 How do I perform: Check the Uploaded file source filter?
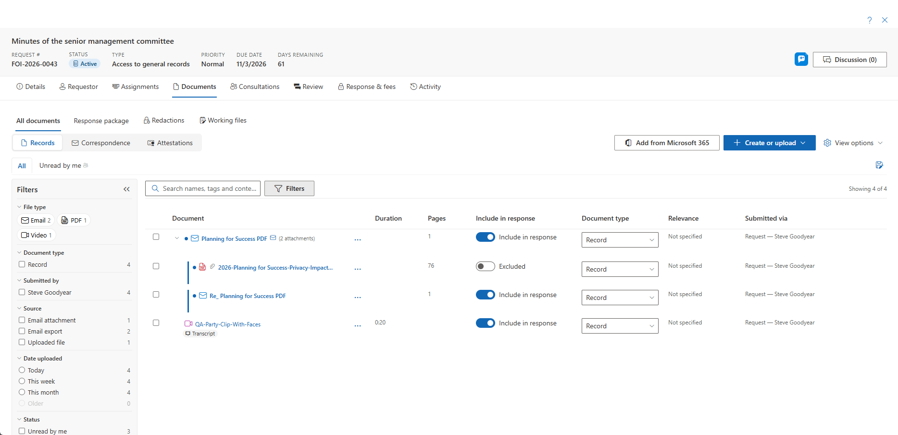22,342
